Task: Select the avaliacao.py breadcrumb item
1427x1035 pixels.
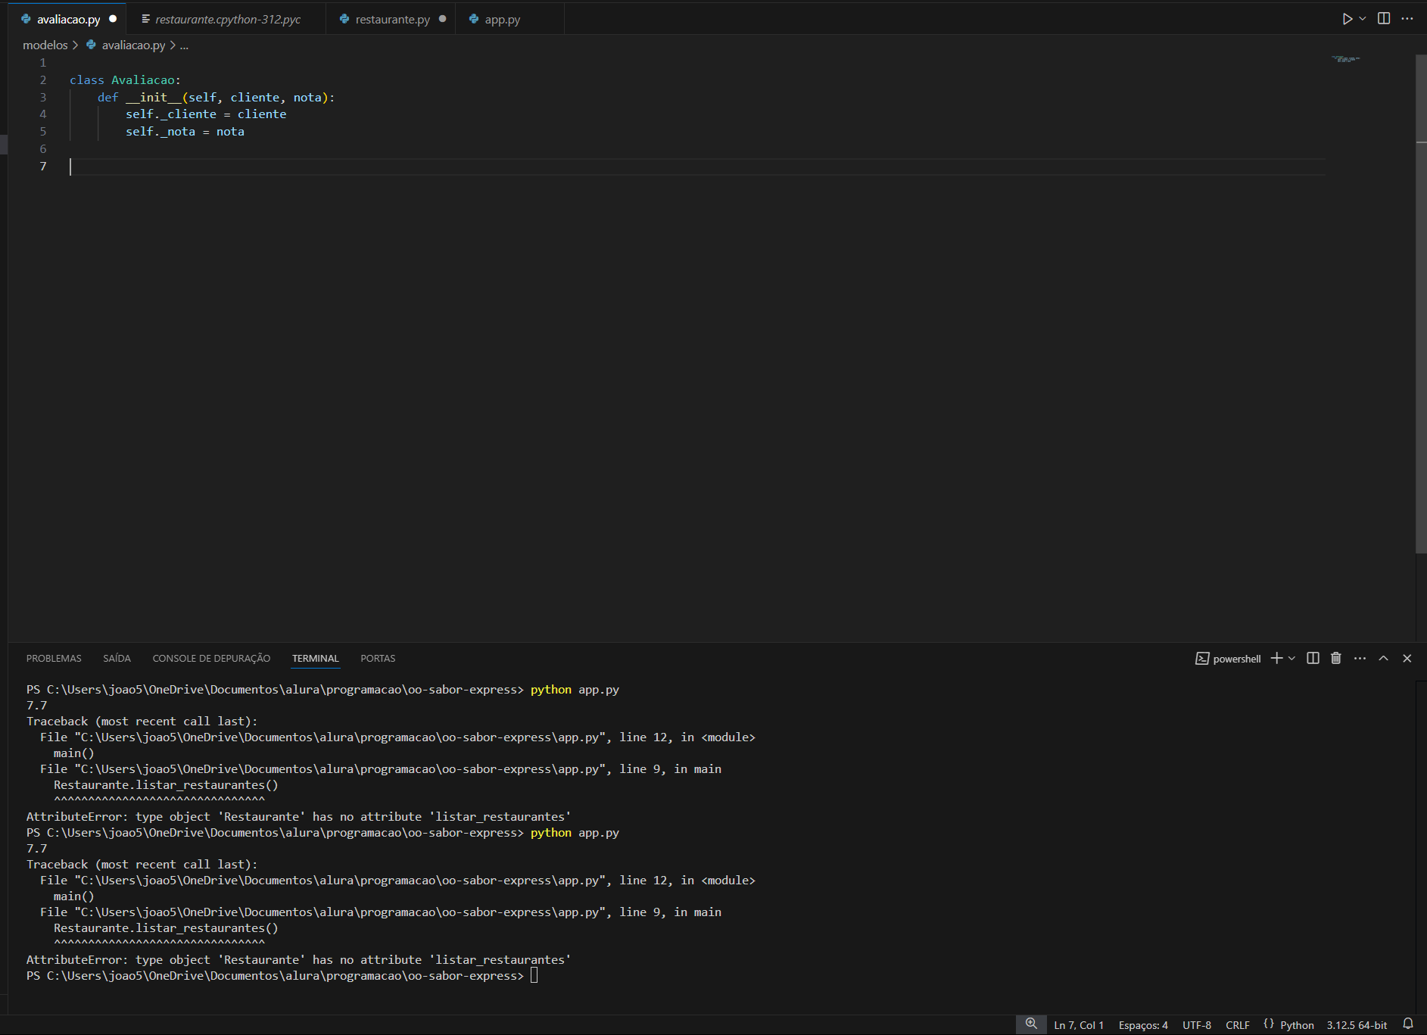Action: (133, 45)
